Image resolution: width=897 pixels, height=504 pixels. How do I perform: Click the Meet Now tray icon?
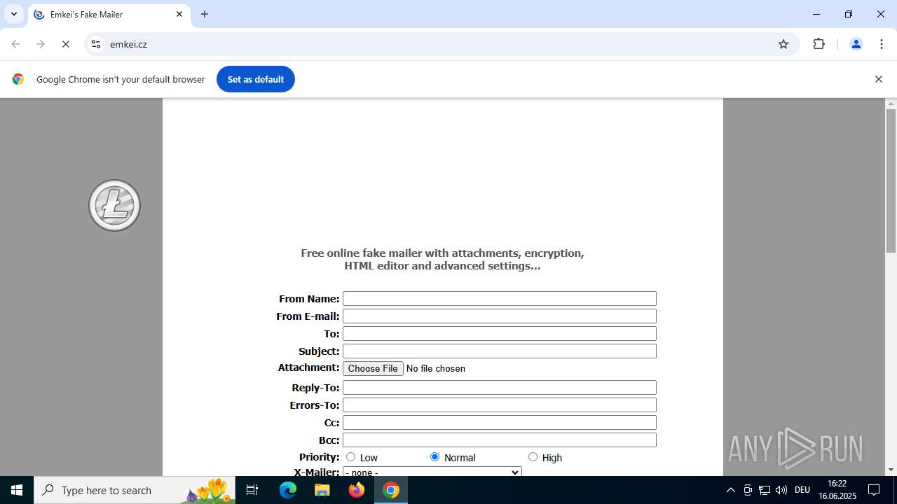[x=748, y=490]
